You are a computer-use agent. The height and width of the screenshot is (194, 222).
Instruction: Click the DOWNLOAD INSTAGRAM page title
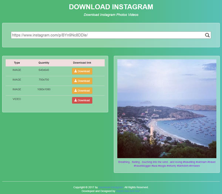click(x=111, y=7)
